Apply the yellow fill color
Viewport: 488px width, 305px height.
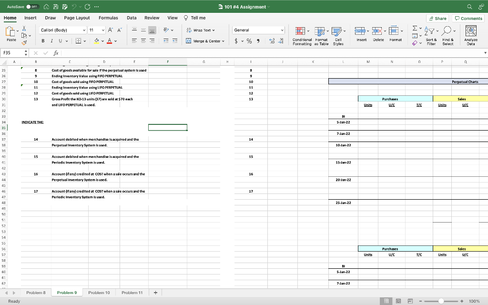(x=96, y=41)
